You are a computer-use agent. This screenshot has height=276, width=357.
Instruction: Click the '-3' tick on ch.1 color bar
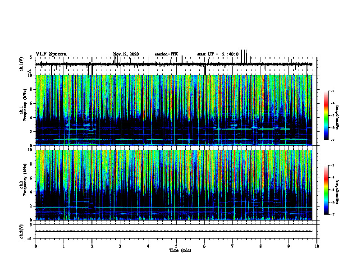[x=333, y=91]
